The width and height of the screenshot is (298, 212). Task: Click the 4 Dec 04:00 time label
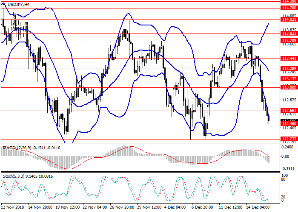[x=175, y=208]
